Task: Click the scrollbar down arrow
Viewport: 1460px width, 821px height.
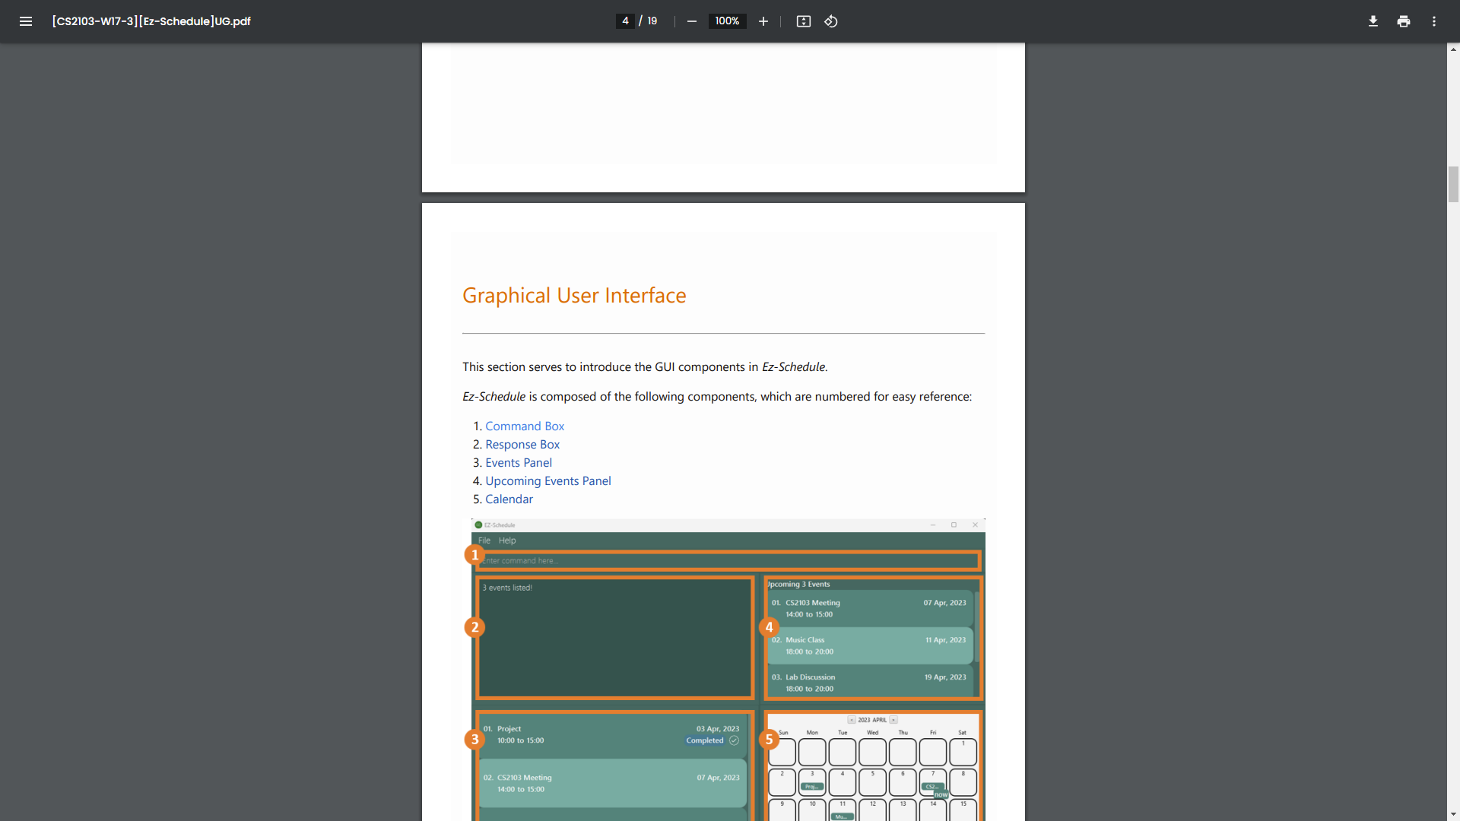Action: (1453, 814)
